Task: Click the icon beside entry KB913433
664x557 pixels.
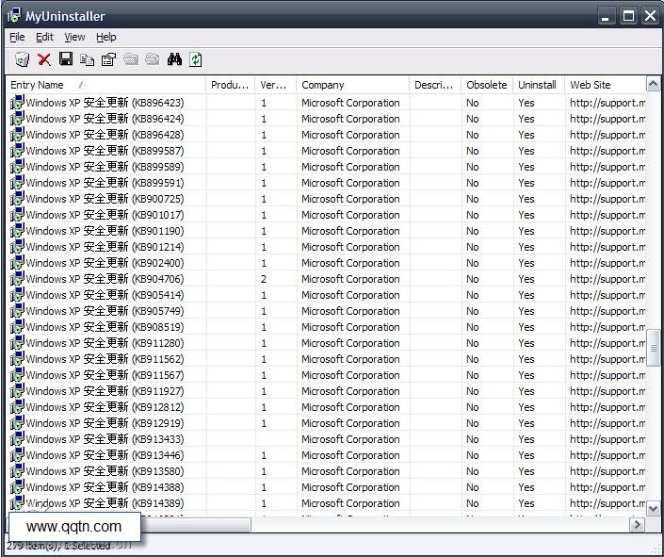Action: [17, 439]
